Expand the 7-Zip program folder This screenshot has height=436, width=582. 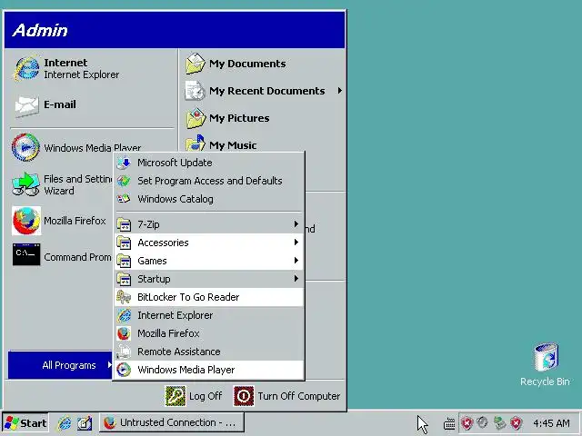(209, 224)
